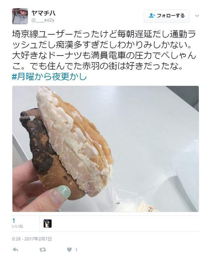Open the 0:28 - 2017年2月7日 timestamp
This screenshot has height=258, width=210.
[32, 239]
